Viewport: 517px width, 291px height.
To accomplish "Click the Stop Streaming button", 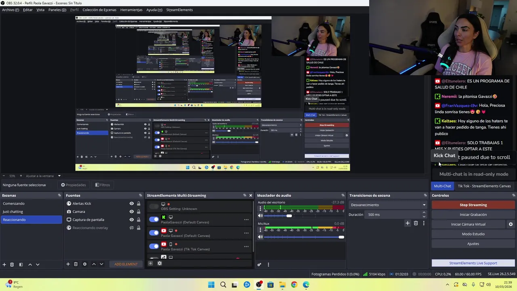I will [x=473, y=205].
